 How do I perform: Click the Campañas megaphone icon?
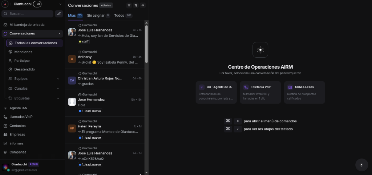5,152
